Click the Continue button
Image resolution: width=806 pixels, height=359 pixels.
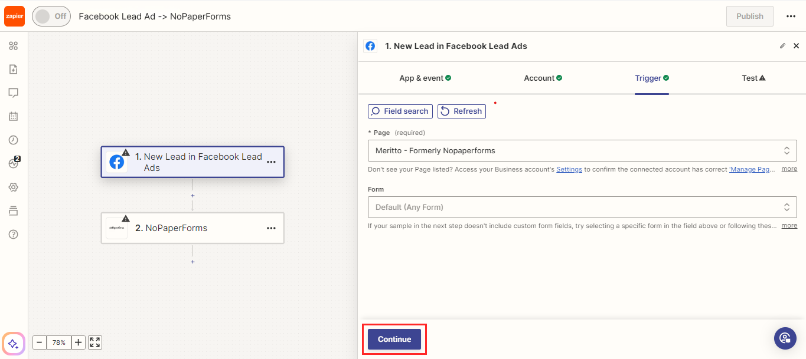coord(394,340)
